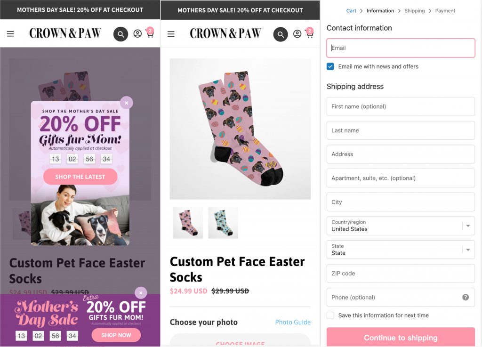Open the Photo Guide link

click(x=293, y=322)
